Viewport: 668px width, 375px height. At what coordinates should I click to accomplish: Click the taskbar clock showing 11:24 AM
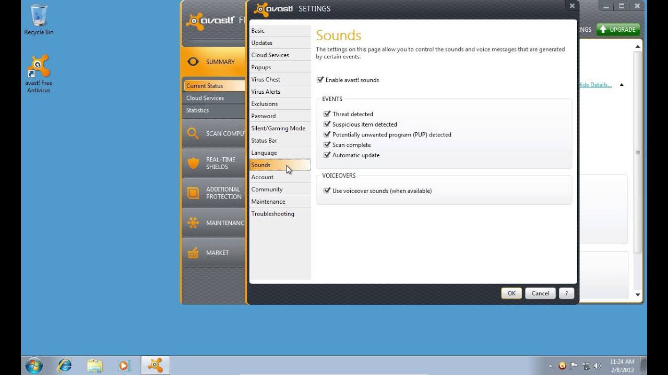tap(622, 365)
